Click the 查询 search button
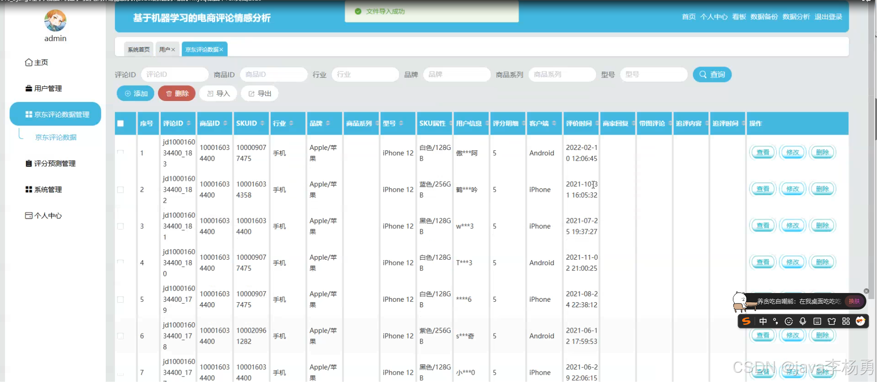 [x=712, y=74]
